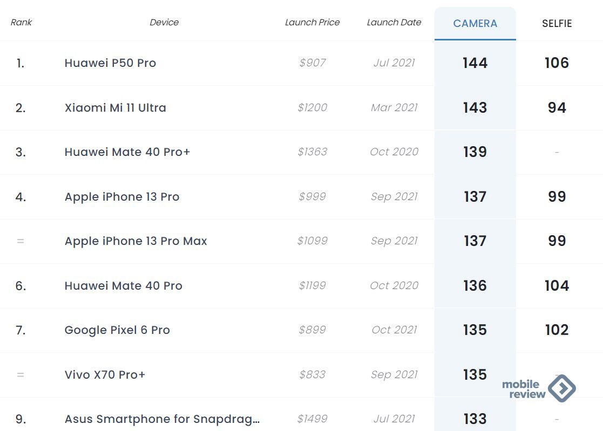Open the Huawei P50 Pro entry
The height and width of the screenshot is (431, 603).
tap(110, 63)
